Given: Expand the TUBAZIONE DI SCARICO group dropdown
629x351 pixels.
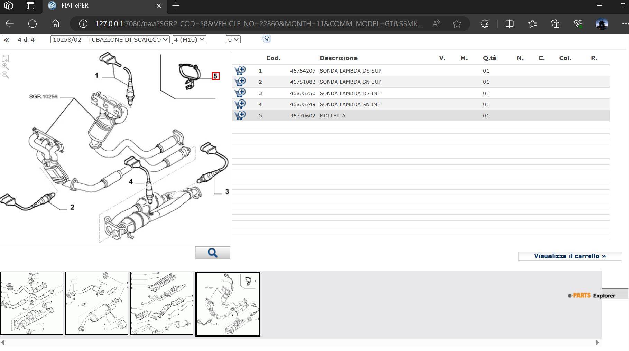Looking at the screenshot, I should [110, 40].
